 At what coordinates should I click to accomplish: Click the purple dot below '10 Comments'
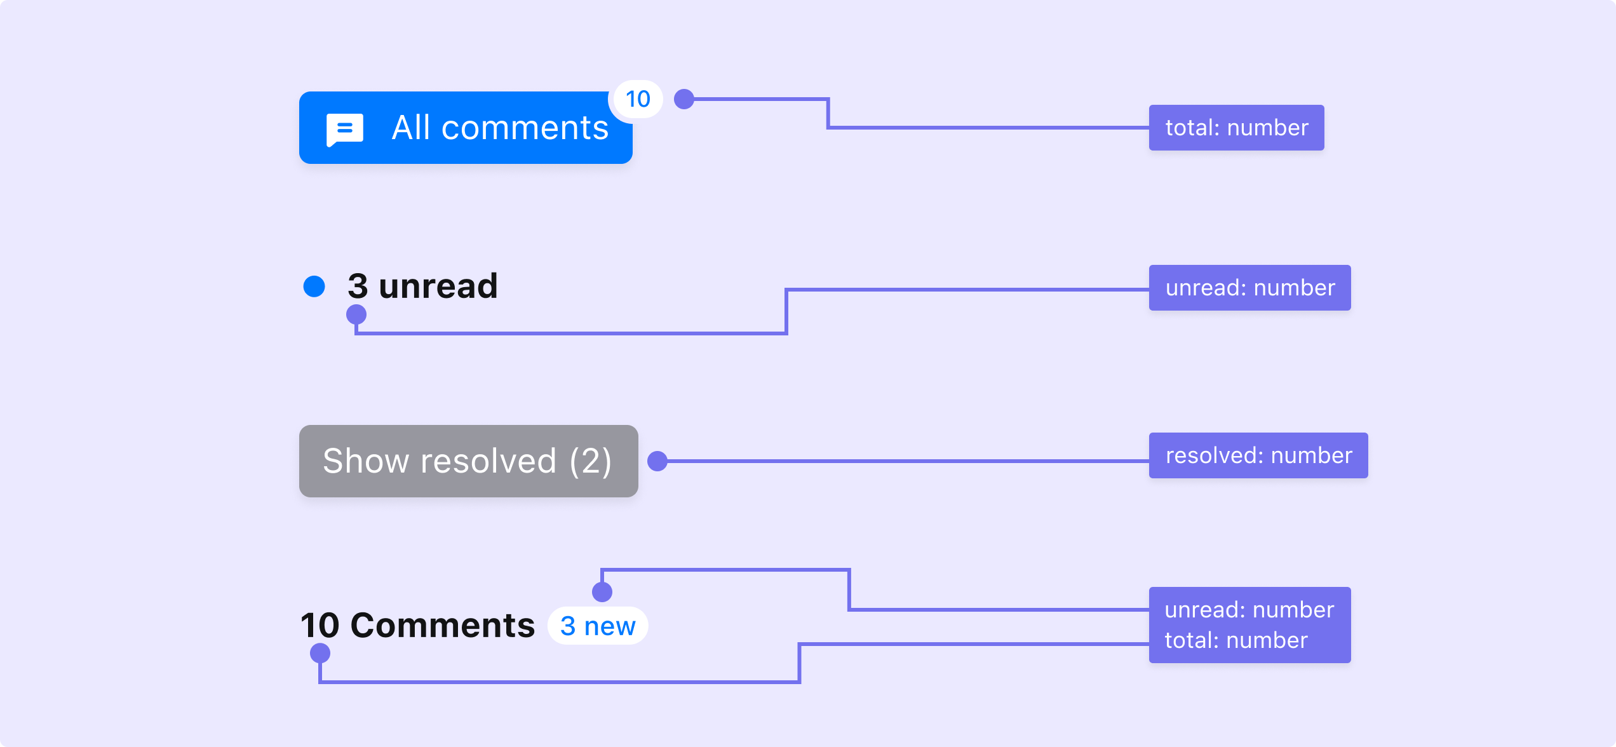320,653
